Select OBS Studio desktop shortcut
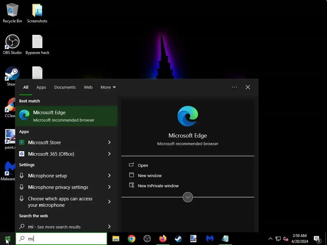327x245 pixels. pyautogui.click(x=12, y=45)
